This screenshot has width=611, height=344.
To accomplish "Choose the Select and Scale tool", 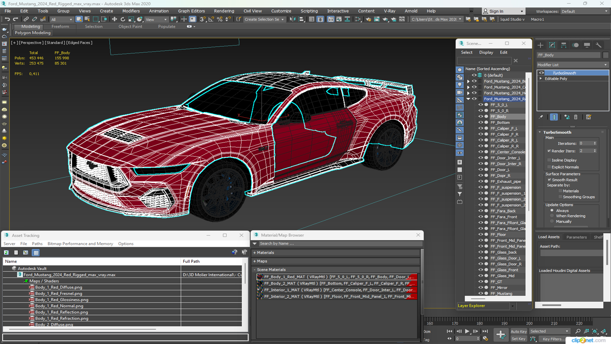I will pos(131,19).
